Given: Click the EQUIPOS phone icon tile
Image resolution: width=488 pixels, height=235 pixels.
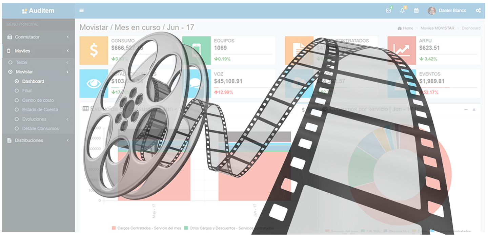Looking at the screenshot, I should (197, 50).
